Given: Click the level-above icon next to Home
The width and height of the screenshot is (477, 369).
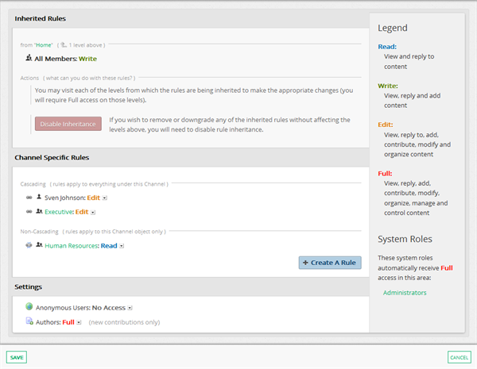Looking at the screenshot, I should [x=64, y=45].
